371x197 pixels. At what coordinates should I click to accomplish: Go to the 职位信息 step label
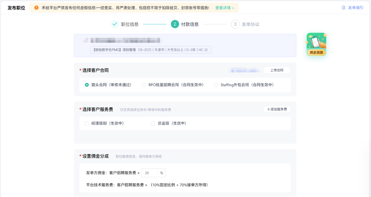[x=130, y=24]
